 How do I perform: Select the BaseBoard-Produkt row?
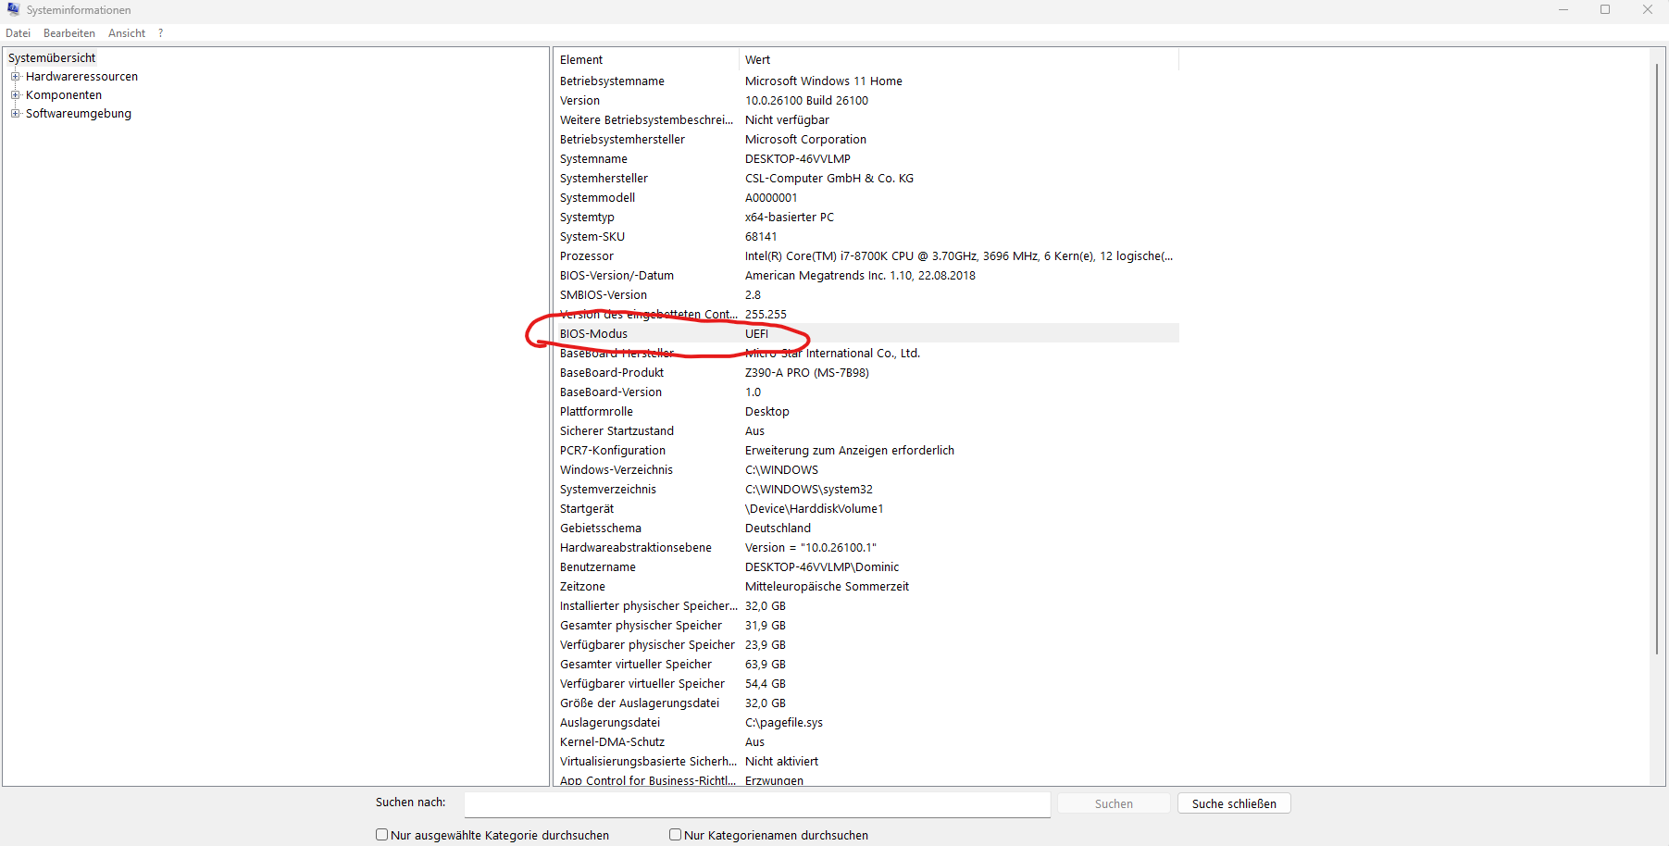click(x=866, y=373)
